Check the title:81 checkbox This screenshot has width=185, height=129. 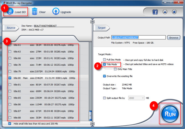coord(10,85)
